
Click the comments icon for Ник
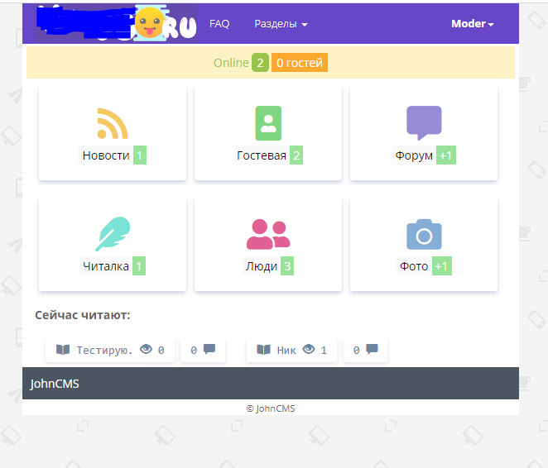pyautogui.click(x=372, y=349)
